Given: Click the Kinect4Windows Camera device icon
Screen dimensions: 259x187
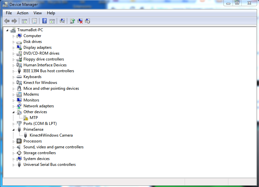Looking at the screenshot, I should click(25, 135).
